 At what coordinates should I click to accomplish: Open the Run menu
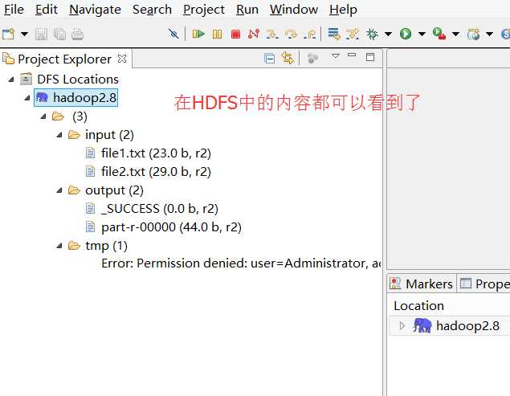[247, 10]
